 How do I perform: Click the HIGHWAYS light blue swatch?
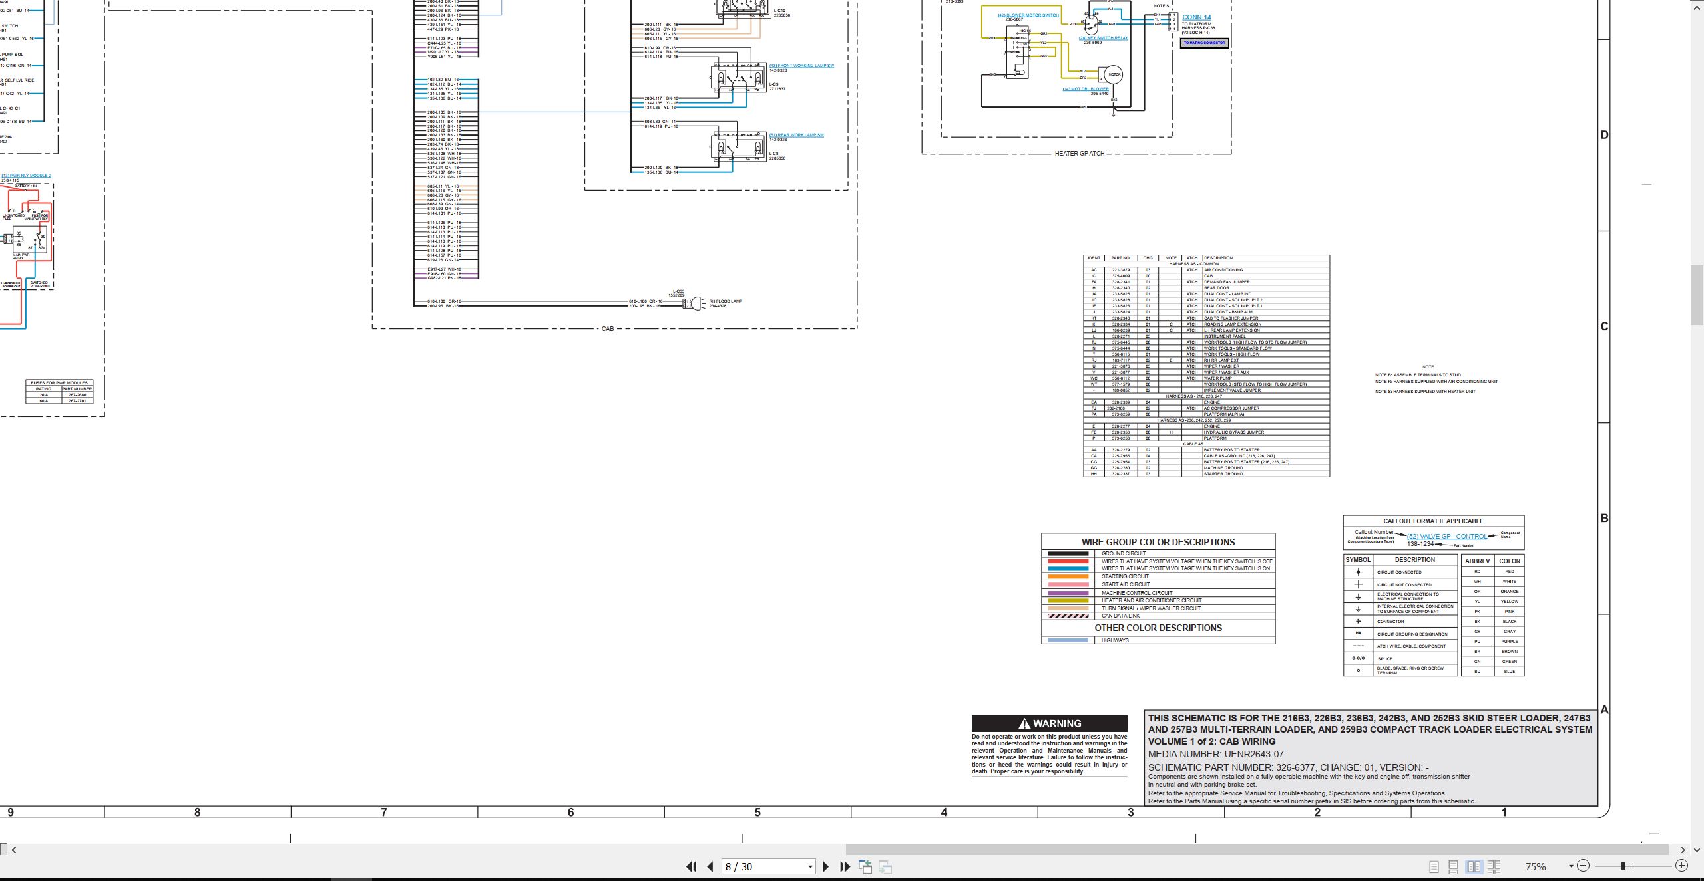[1068, 640]
